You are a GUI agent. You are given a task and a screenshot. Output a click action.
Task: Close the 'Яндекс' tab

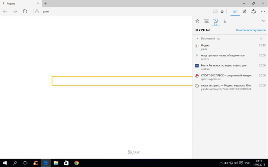tap(38, 3)
